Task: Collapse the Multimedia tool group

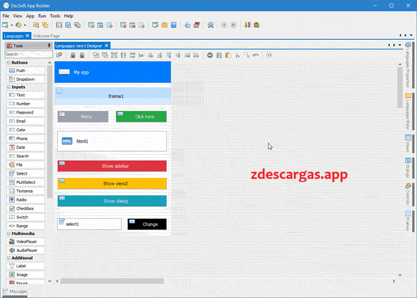Action: coord(8,234)
